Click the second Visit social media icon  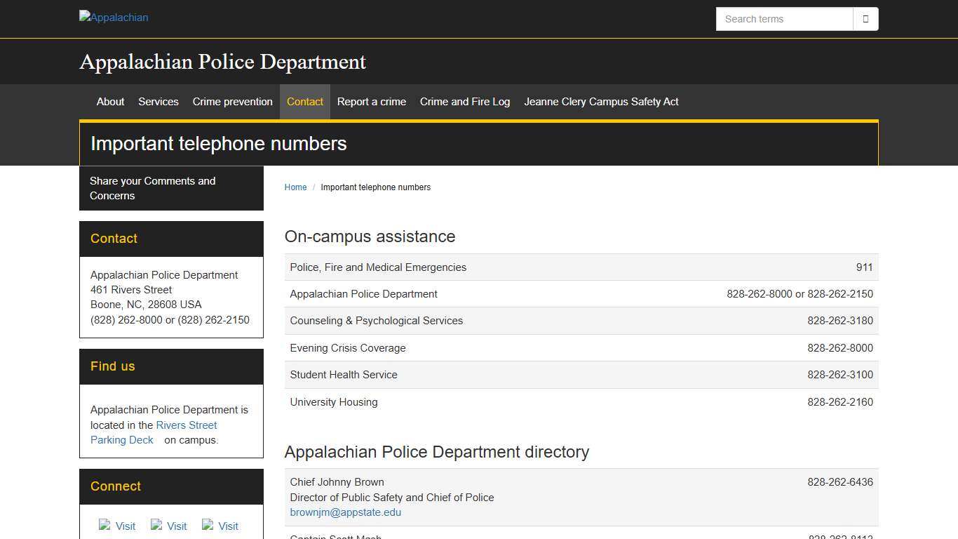click(x=168, y=526)
